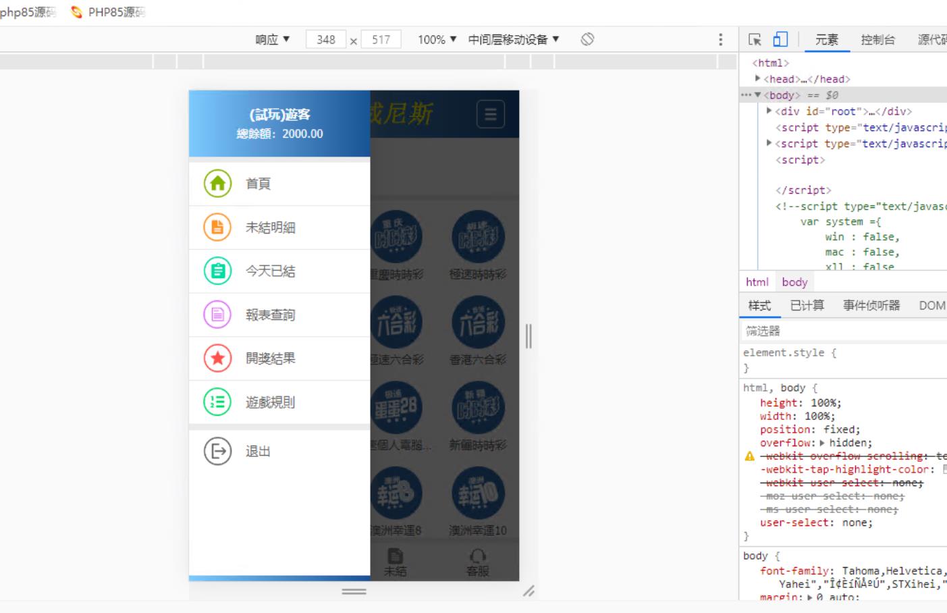Click the home icon beside 首頁
The width and height of the screenshot is (947, 613).
coord(217,184)
